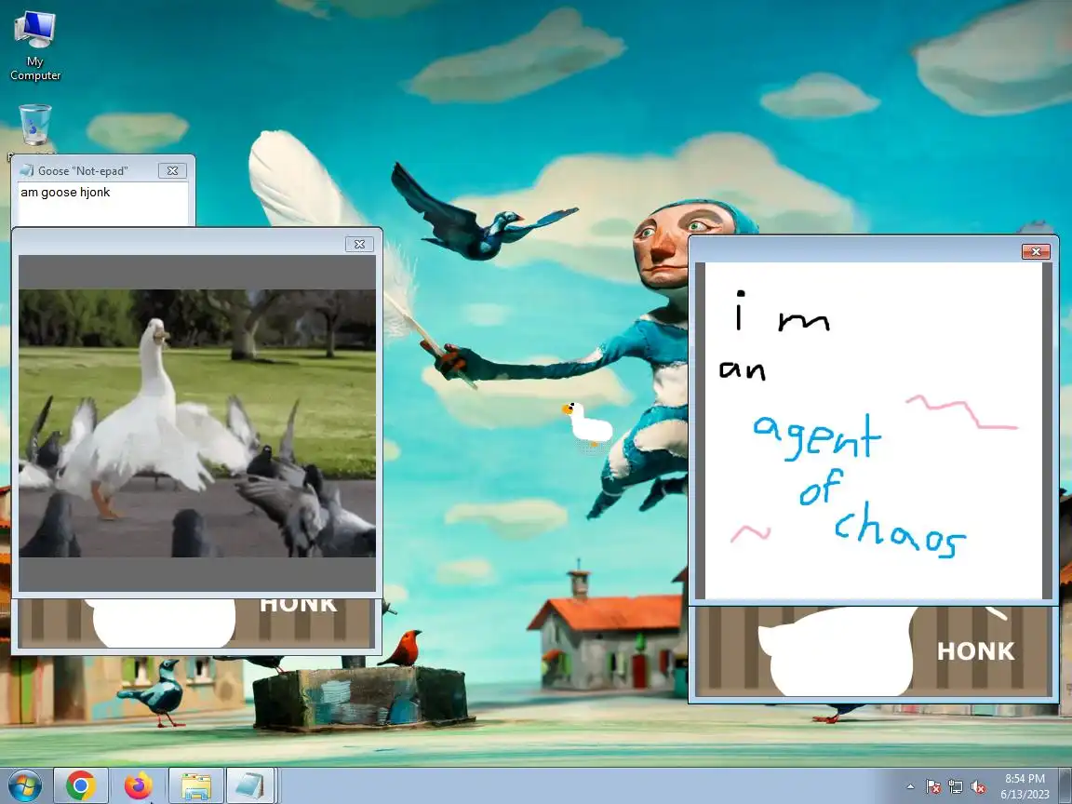The width and height of the screenshot is (1072, 804).
Task: Open the My Computer desktop icon
Action: pyautogui.click(x=34, y=46)
